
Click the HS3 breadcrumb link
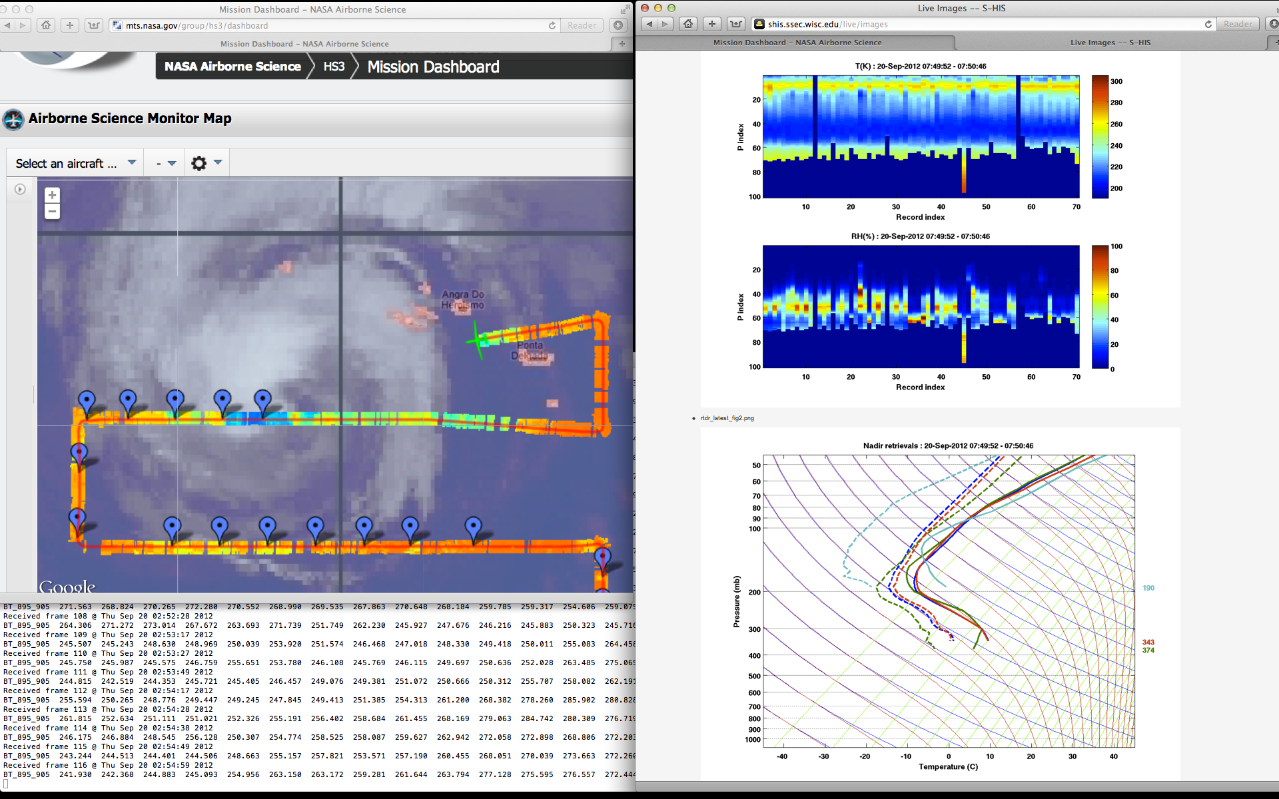click(x=334, y=67)
